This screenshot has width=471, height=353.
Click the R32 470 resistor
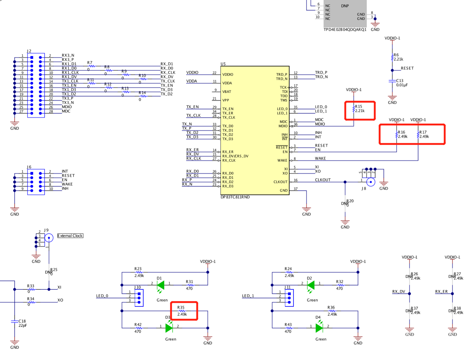(x=341, y=285)
